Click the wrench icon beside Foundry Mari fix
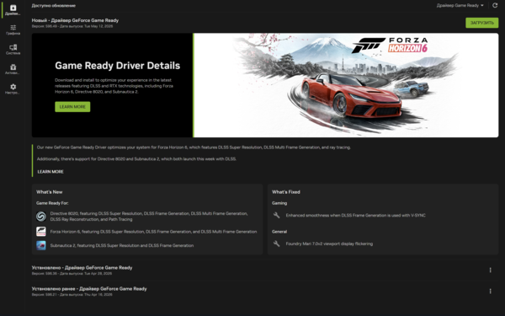505x316 pixels. (x=276, y=244)
